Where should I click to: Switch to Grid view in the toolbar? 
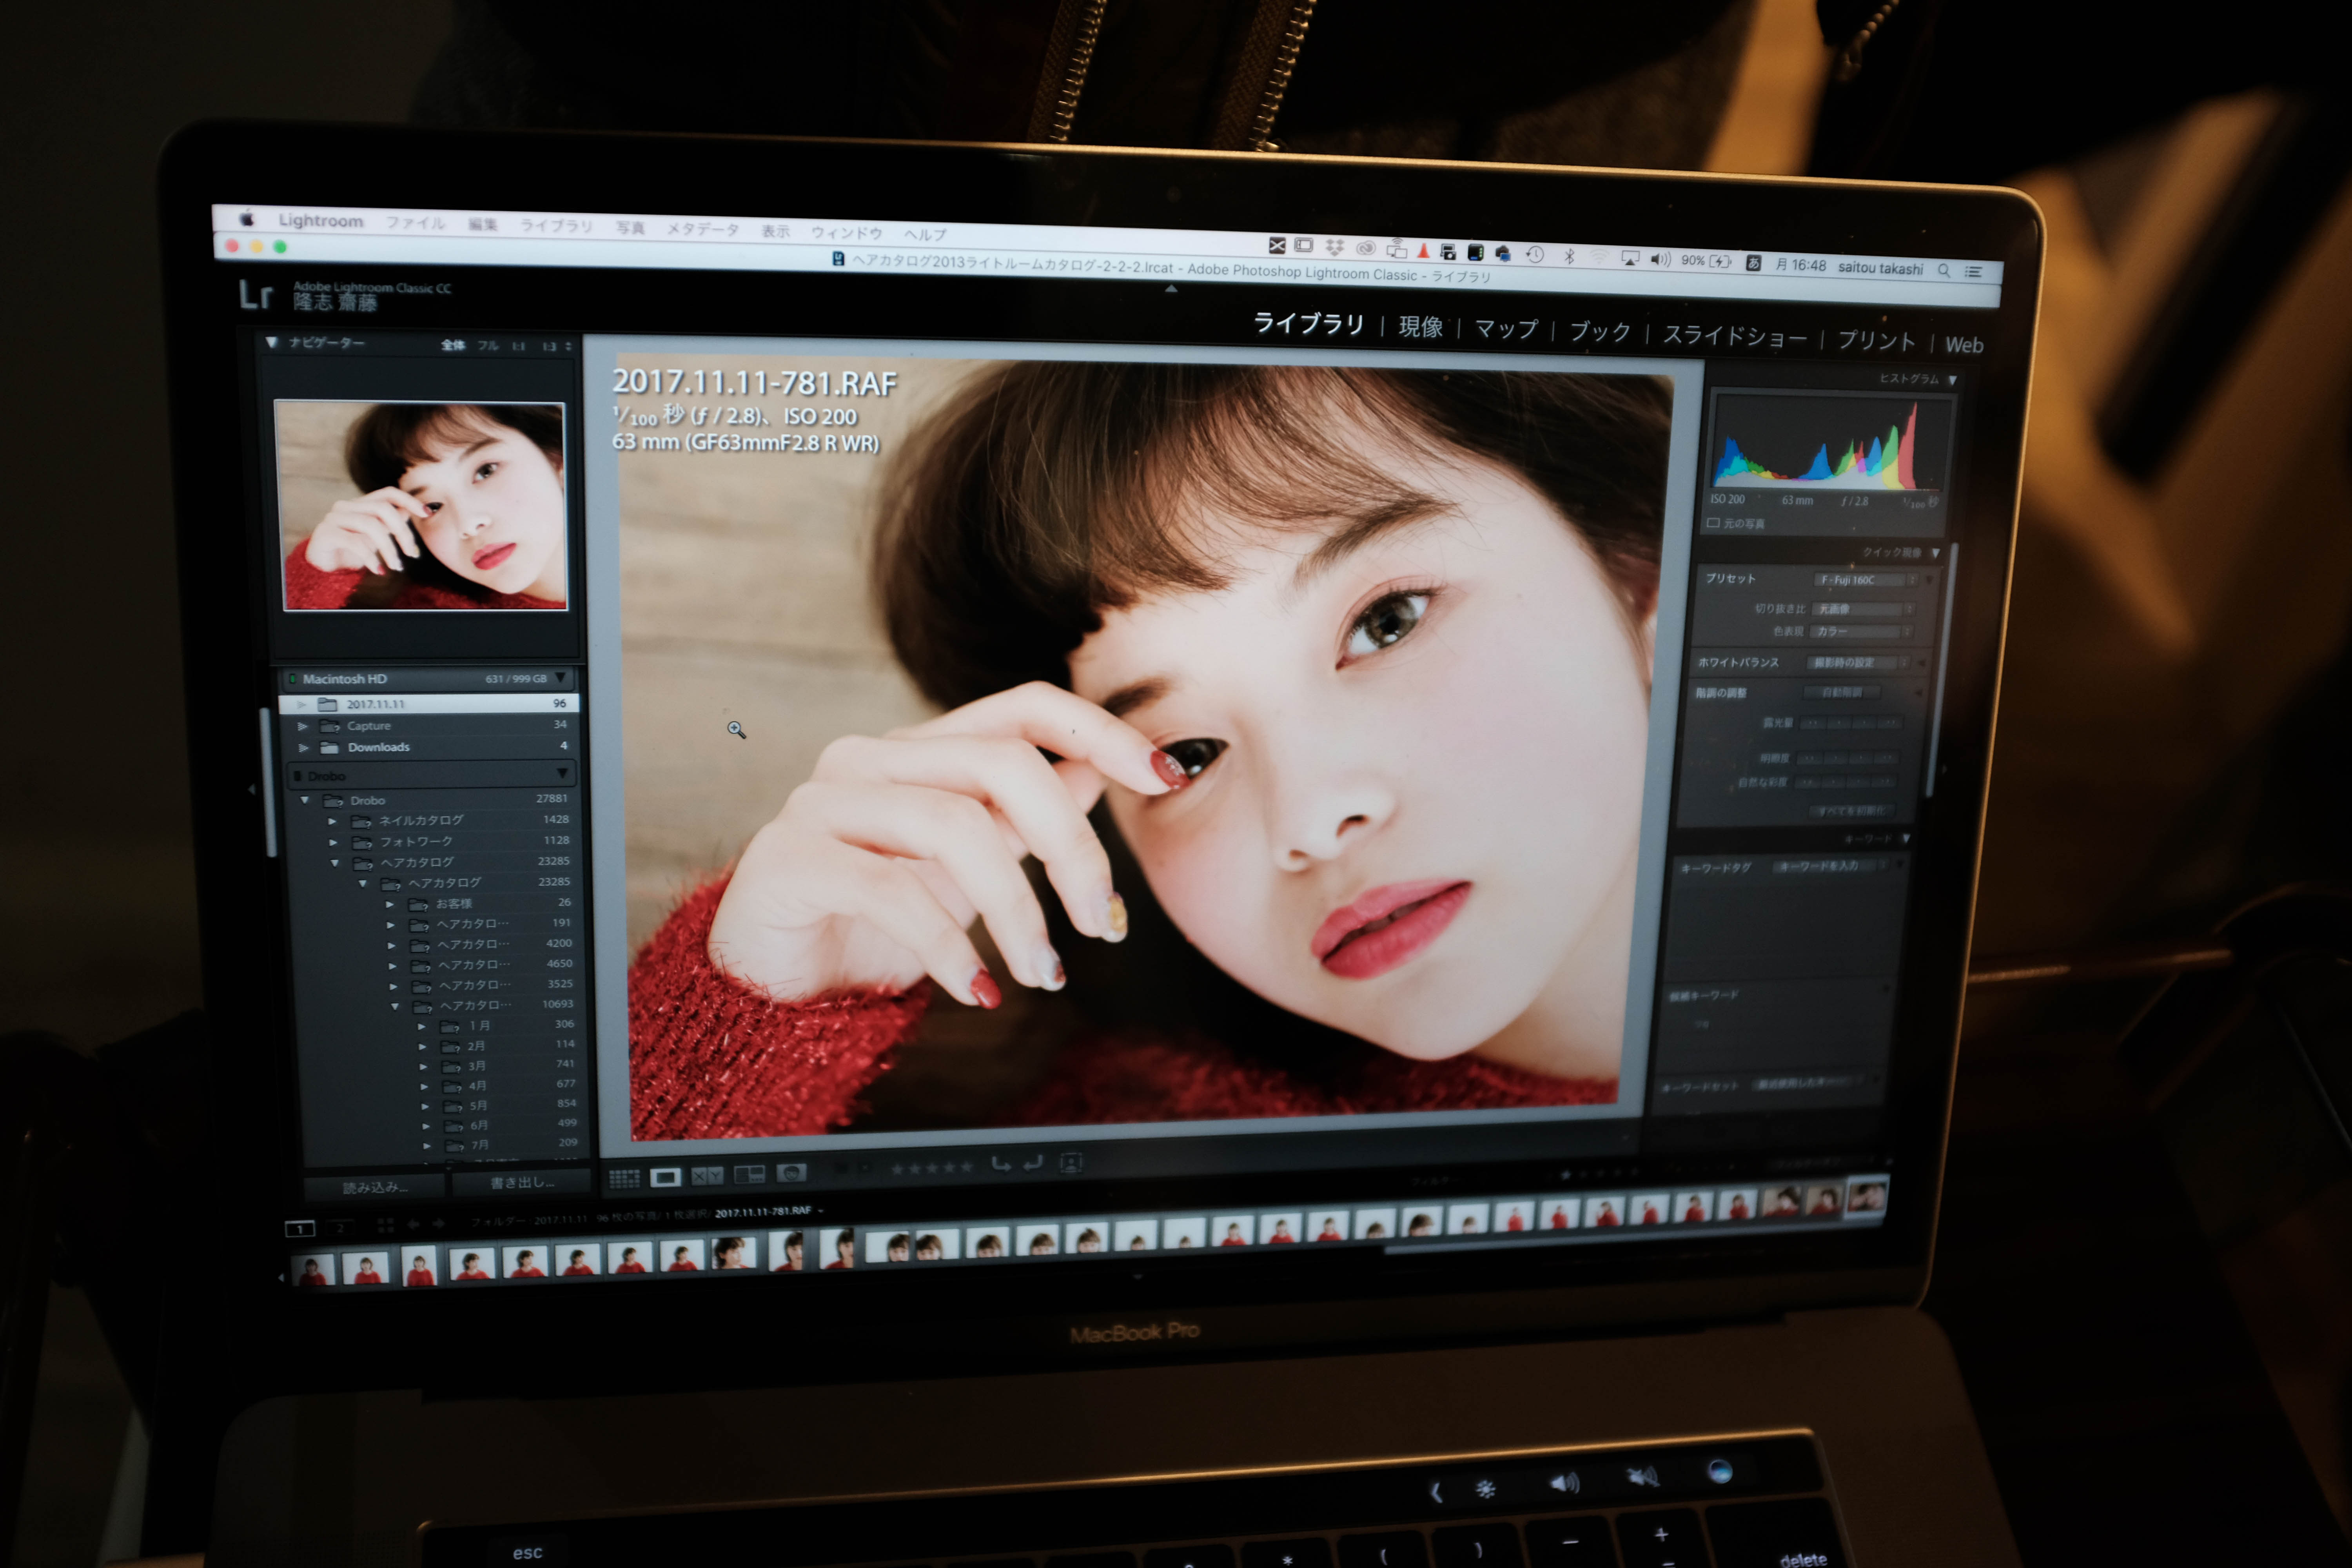(x=624, y=1179)
